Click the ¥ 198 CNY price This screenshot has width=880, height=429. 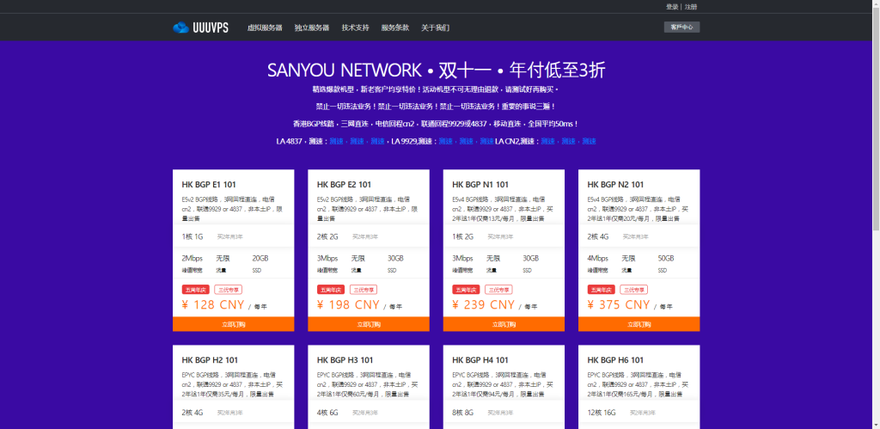coord(349,305)
